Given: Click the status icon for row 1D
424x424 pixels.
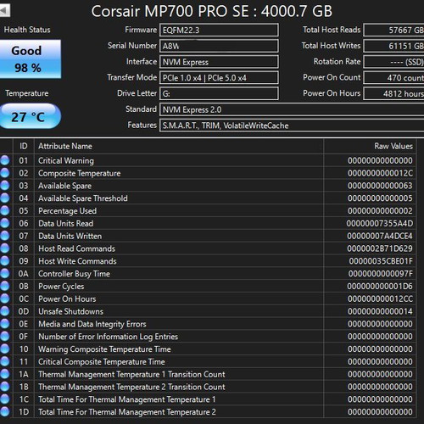Looking at the screenshot, I should point(4,412).
